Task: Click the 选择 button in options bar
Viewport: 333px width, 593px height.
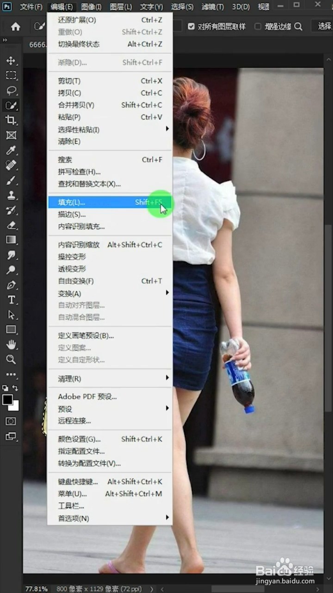Action: point(323,26)
